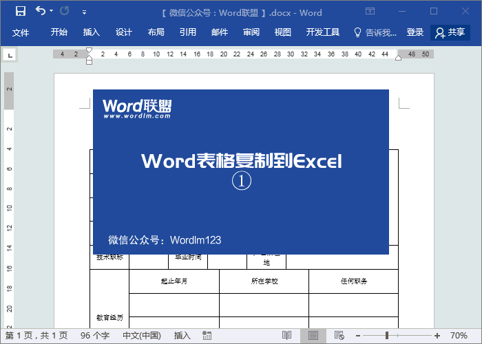Click the first line indent marker on ruler

click(89, 50)
